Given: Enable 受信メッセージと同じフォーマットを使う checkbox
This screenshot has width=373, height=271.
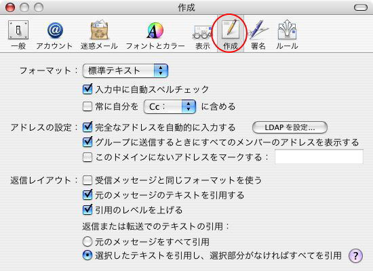Looking at the screenshot, I should click(87, 180).
